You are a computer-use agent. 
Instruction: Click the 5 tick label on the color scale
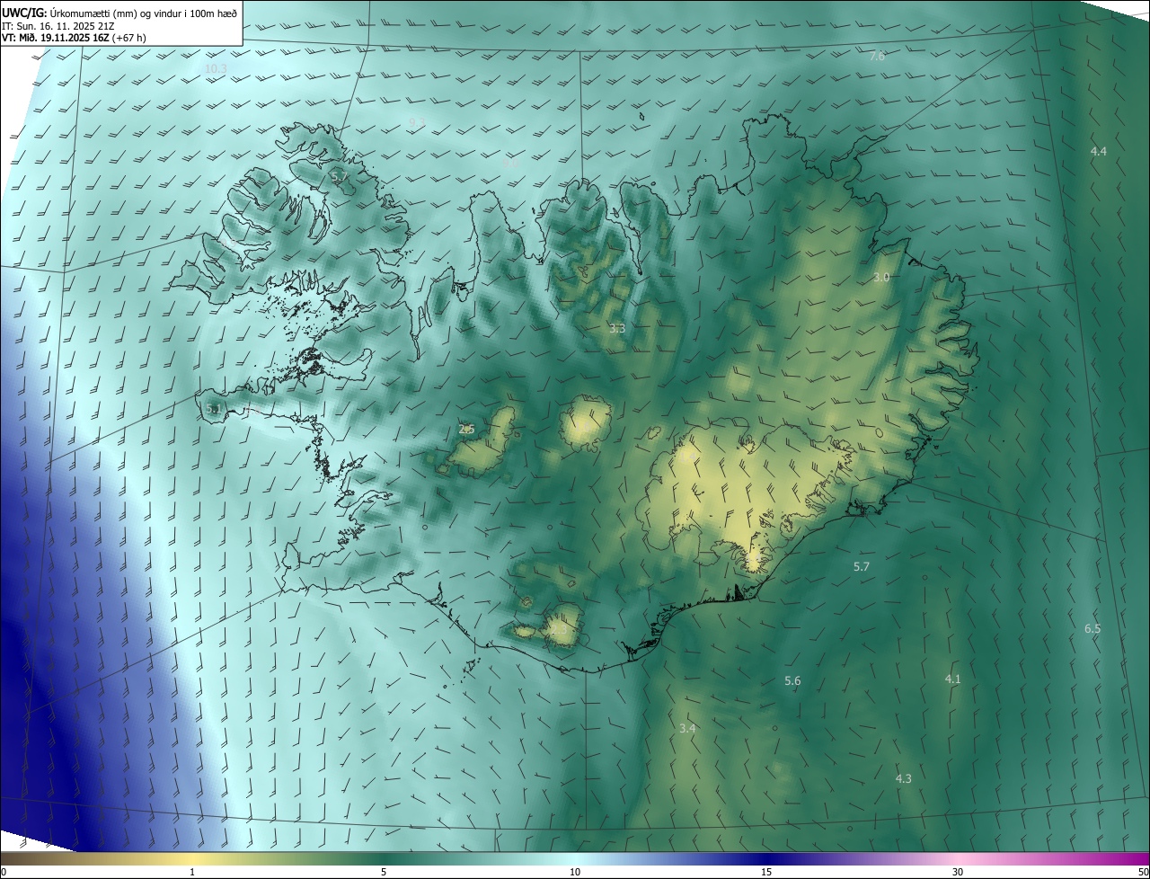(384, 873)
